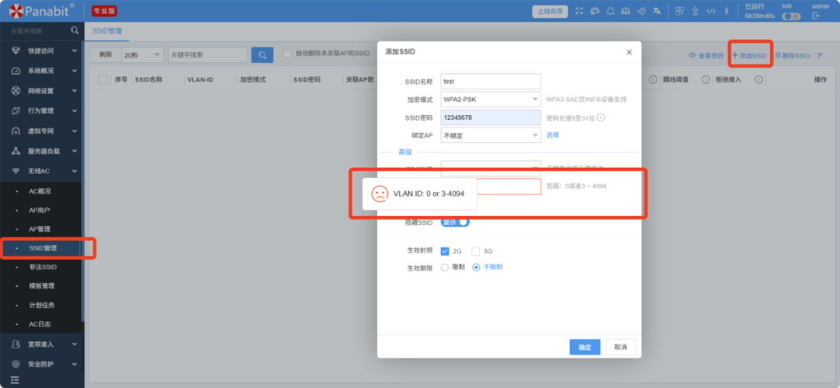Open AP管理 in sidebar

click(x=40, y=229)
